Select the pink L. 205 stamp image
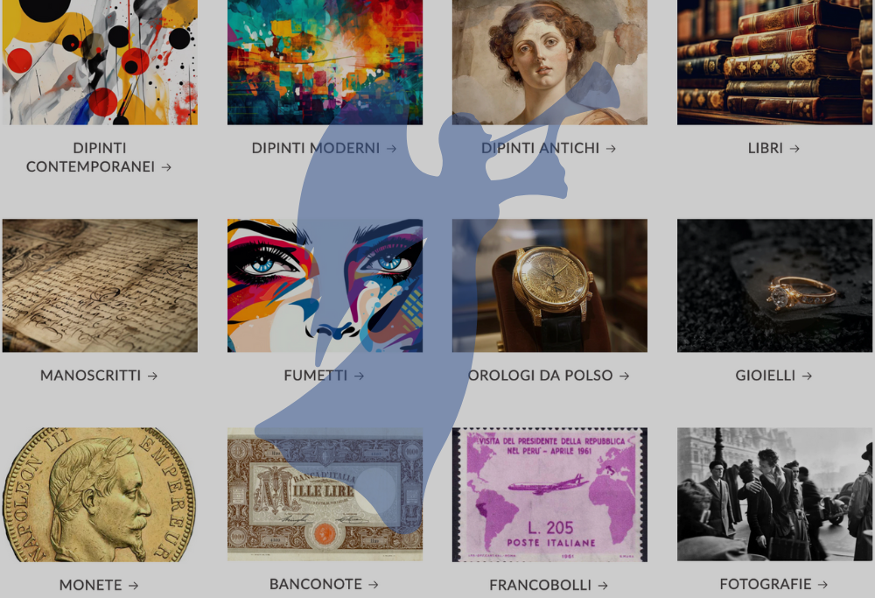Viewport: 875px width, 598px height. tap(549, 495)
